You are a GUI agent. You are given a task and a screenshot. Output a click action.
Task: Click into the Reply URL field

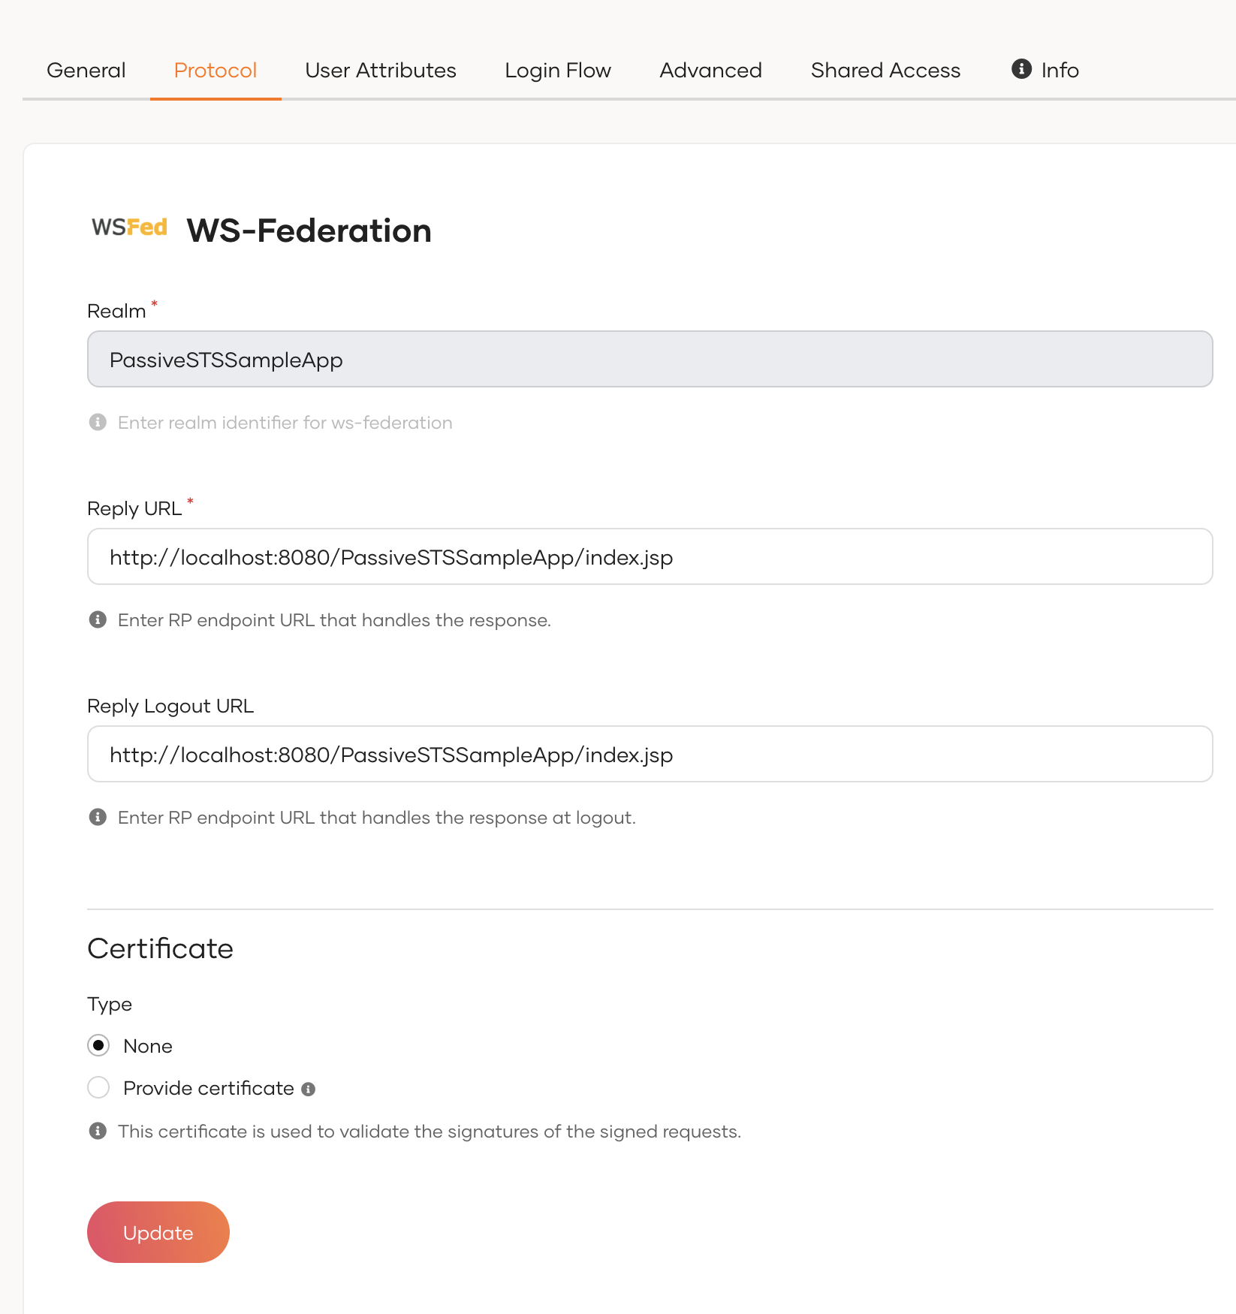point(650,557)
